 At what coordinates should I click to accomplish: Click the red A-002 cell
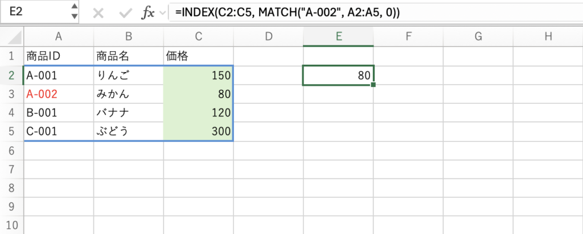[59, 94]
